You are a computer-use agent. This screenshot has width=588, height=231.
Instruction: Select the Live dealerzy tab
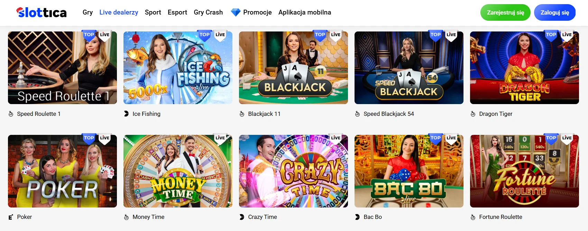[119, 12]
